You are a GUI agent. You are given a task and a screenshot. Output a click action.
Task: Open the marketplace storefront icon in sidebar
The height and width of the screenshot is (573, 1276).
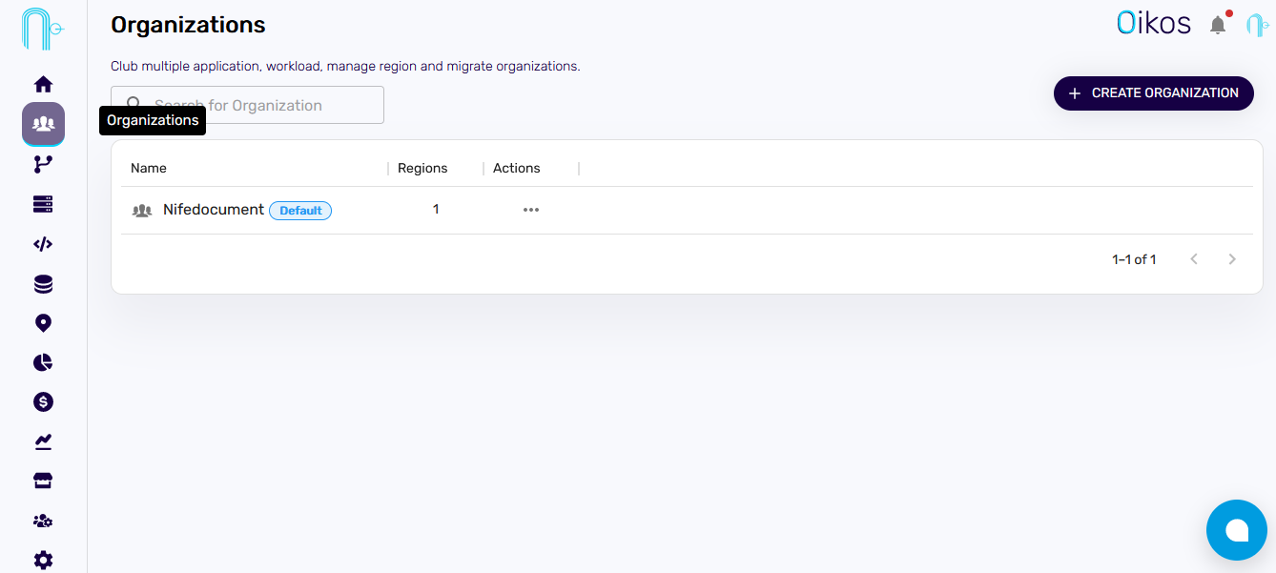point(43,480)
